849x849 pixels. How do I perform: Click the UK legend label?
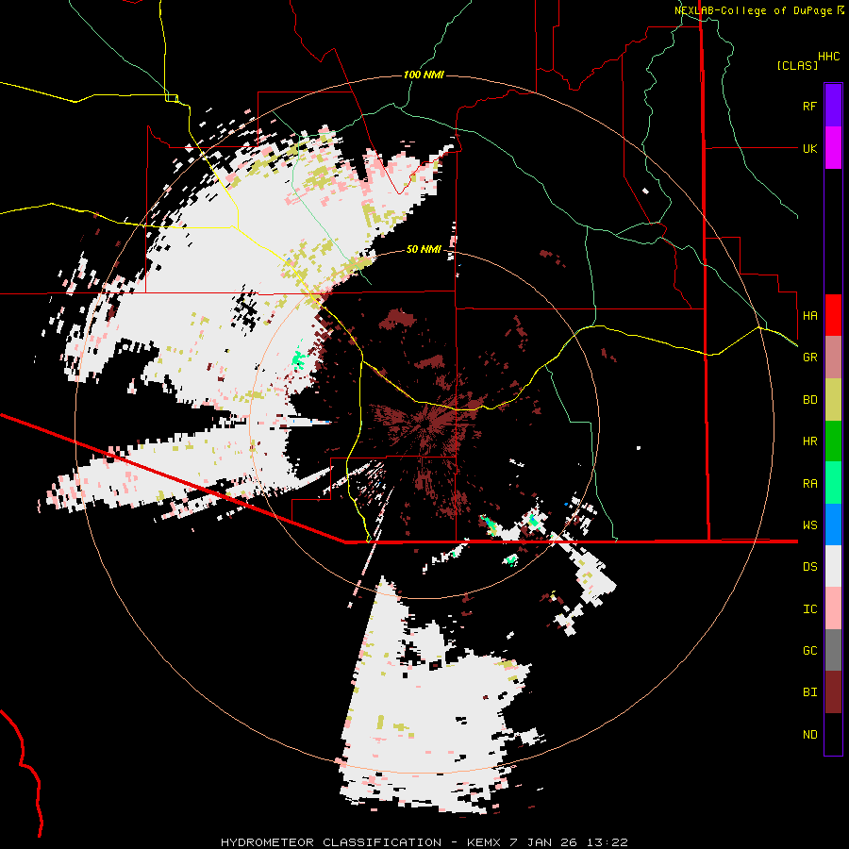(x=809, y=148)
